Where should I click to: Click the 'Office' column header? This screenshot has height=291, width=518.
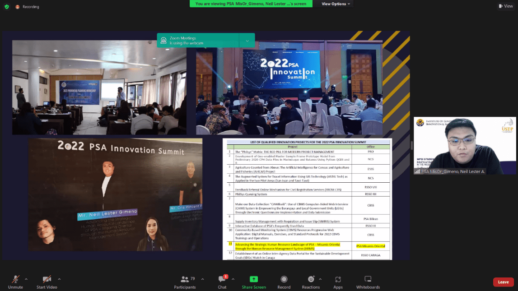click(371, 147)
